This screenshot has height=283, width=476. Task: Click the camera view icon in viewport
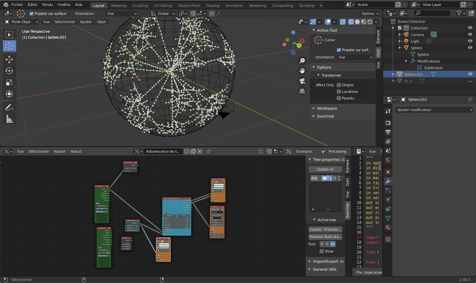click(302, 81)
